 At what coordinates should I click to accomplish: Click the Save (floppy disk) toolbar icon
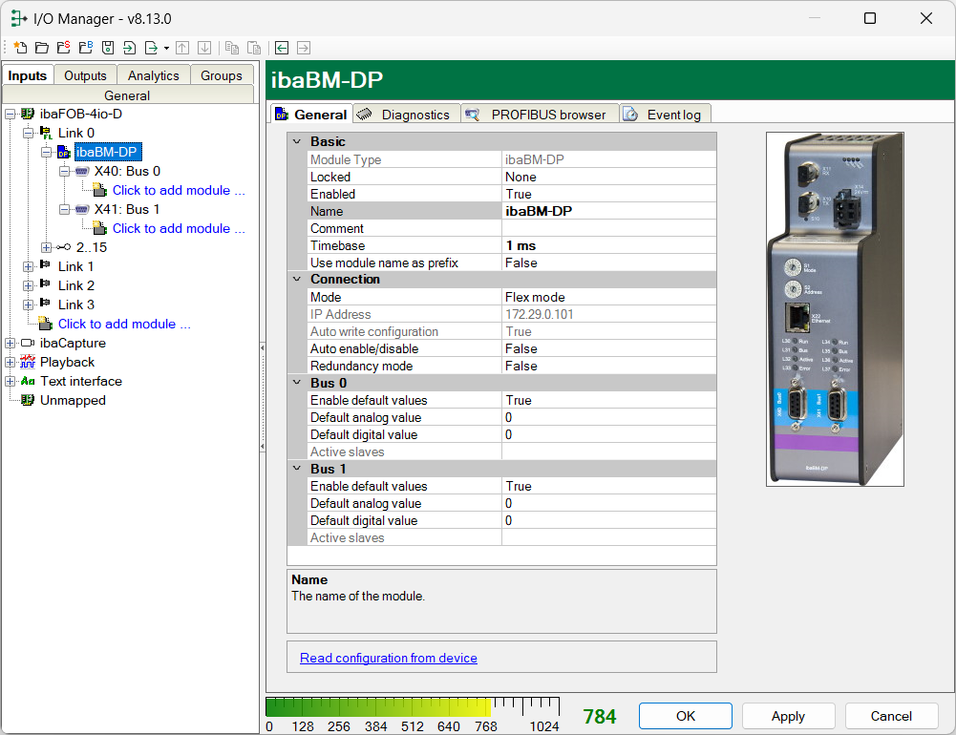pyautogui.click(x=108, y=48)
